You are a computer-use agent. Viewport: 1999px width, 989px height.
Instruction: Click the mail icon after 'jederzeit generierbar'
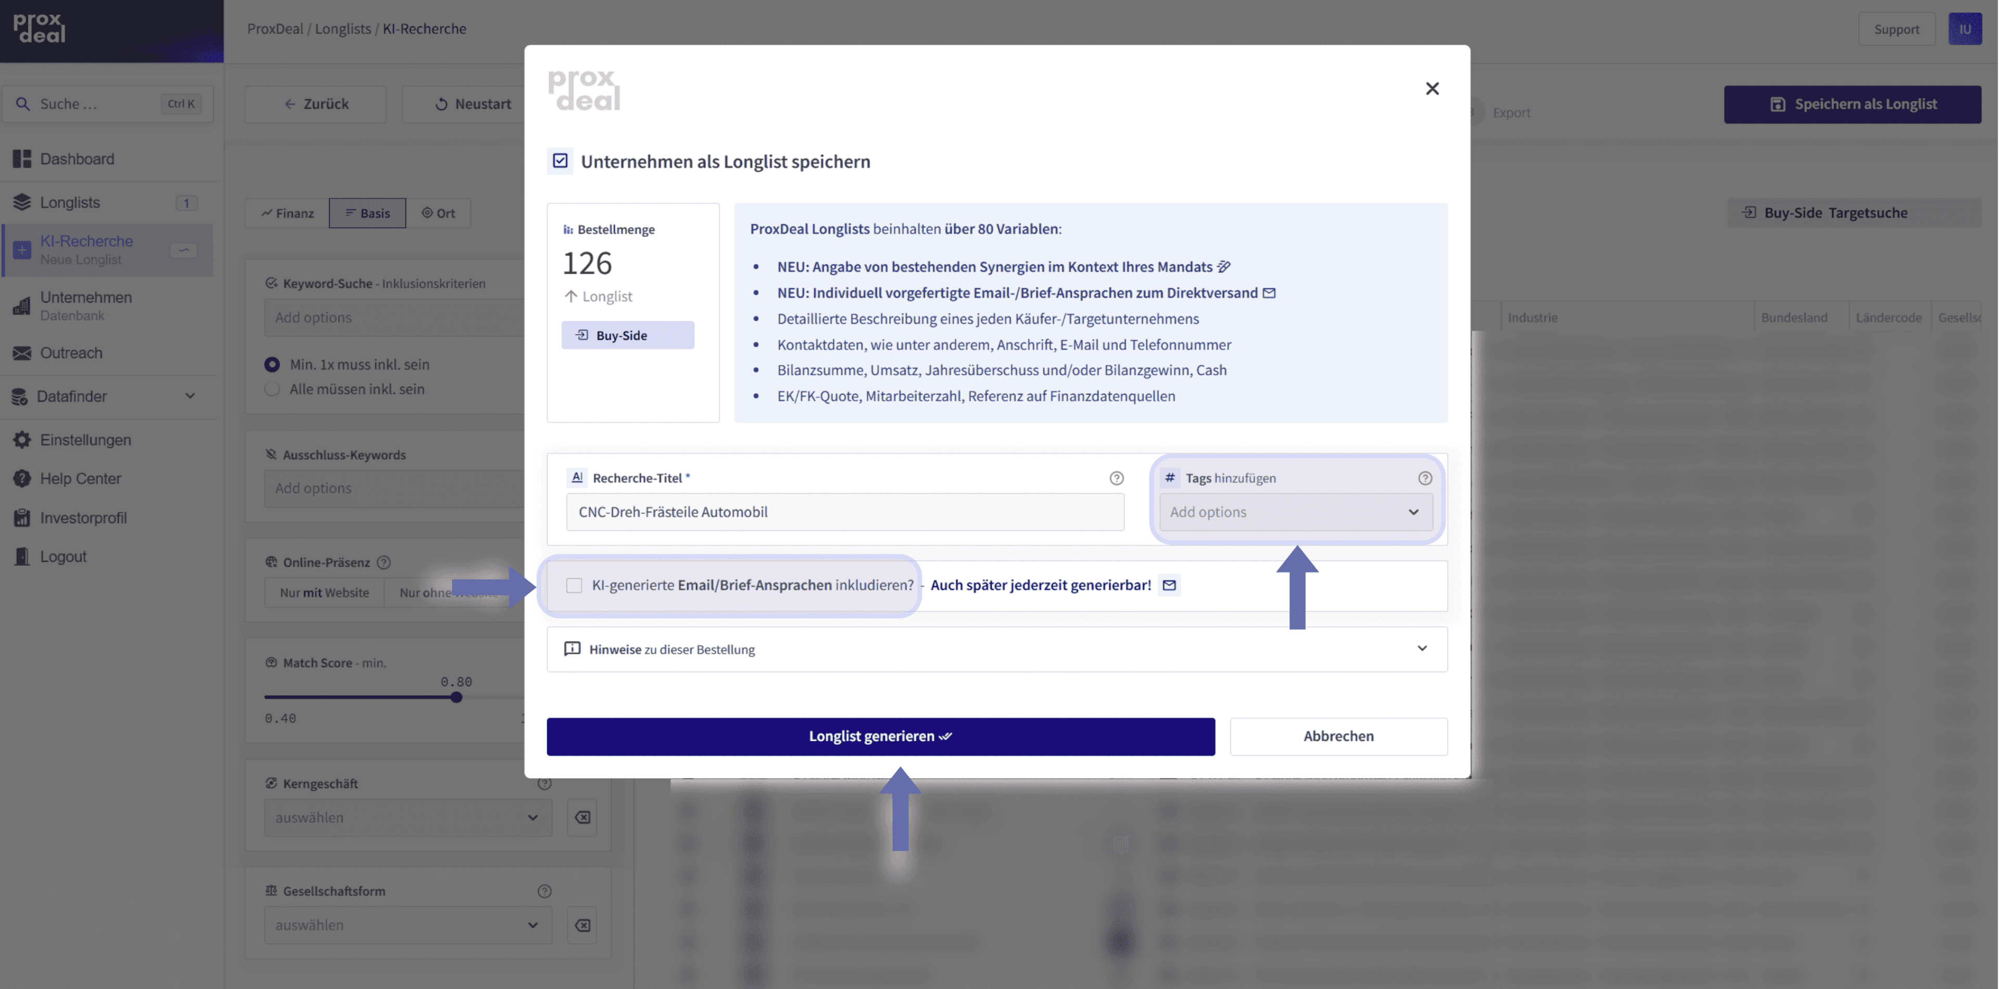[x=1169, y=585]
